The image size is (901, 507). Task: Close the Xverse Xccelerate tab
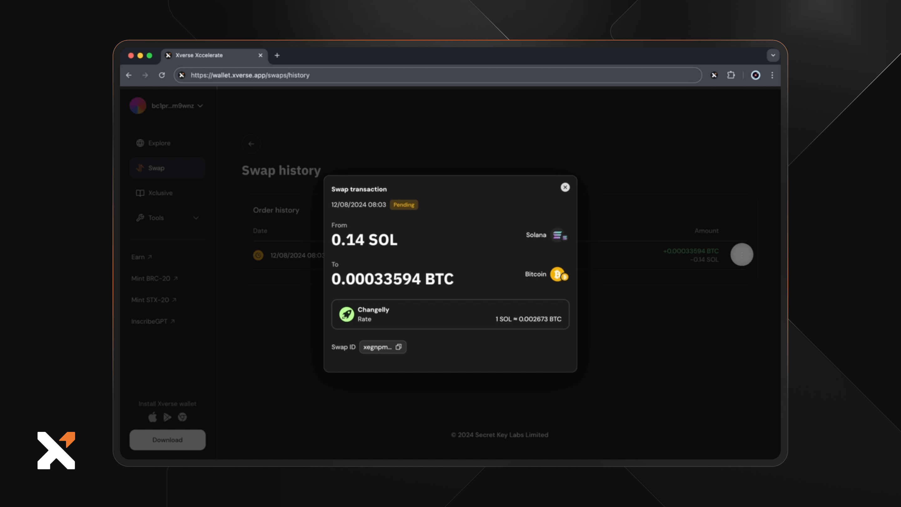260,55
